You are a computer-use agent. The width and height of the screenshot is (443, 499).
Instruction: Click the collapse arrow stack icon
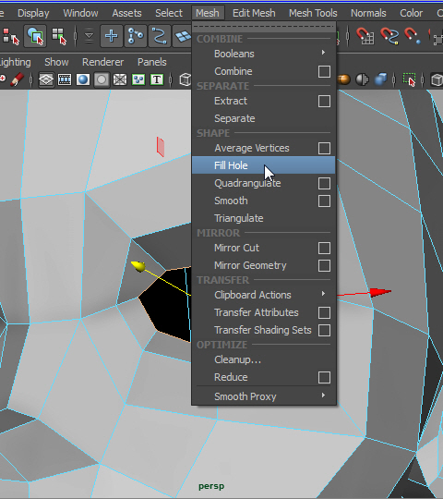coord(90,36)
